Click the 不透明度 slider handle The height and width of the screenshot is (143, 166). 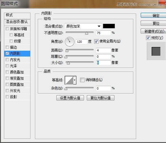pos(87,33)
